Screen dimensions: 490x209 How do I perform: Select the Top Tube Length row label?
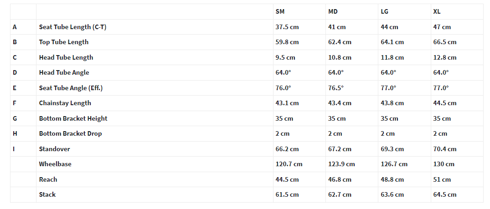point(64,42)
